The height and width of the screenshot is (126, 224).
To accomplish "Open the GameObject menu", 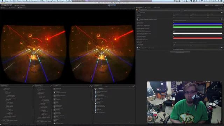I will (x=26, y=1).
